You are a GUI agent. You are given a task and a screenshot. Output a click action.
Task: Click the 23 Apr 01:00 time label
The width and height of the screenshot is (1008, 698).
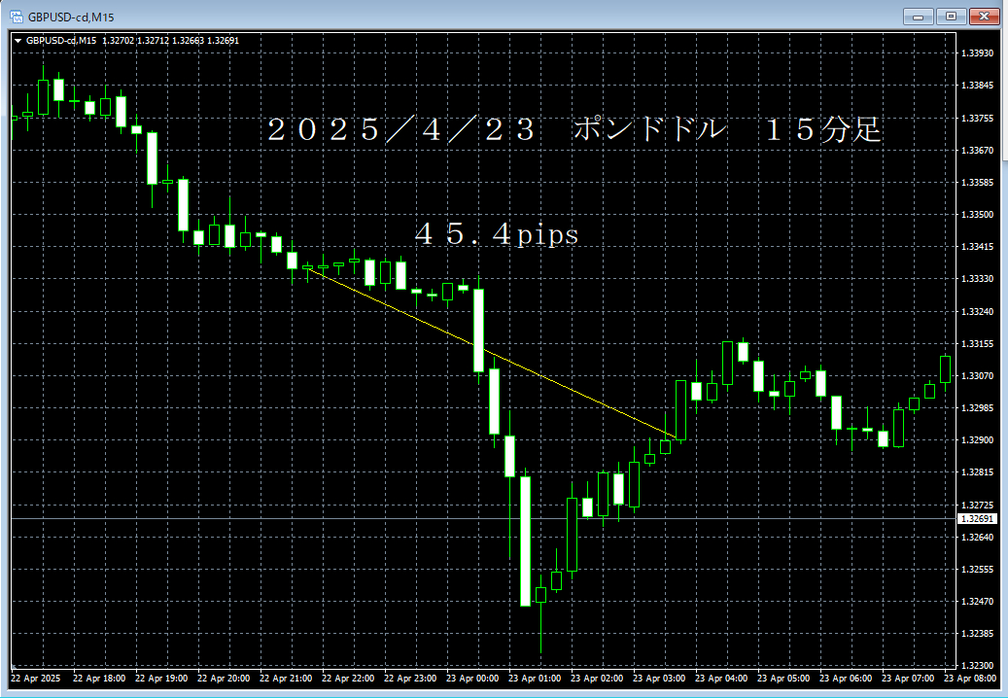pos(535,679)
